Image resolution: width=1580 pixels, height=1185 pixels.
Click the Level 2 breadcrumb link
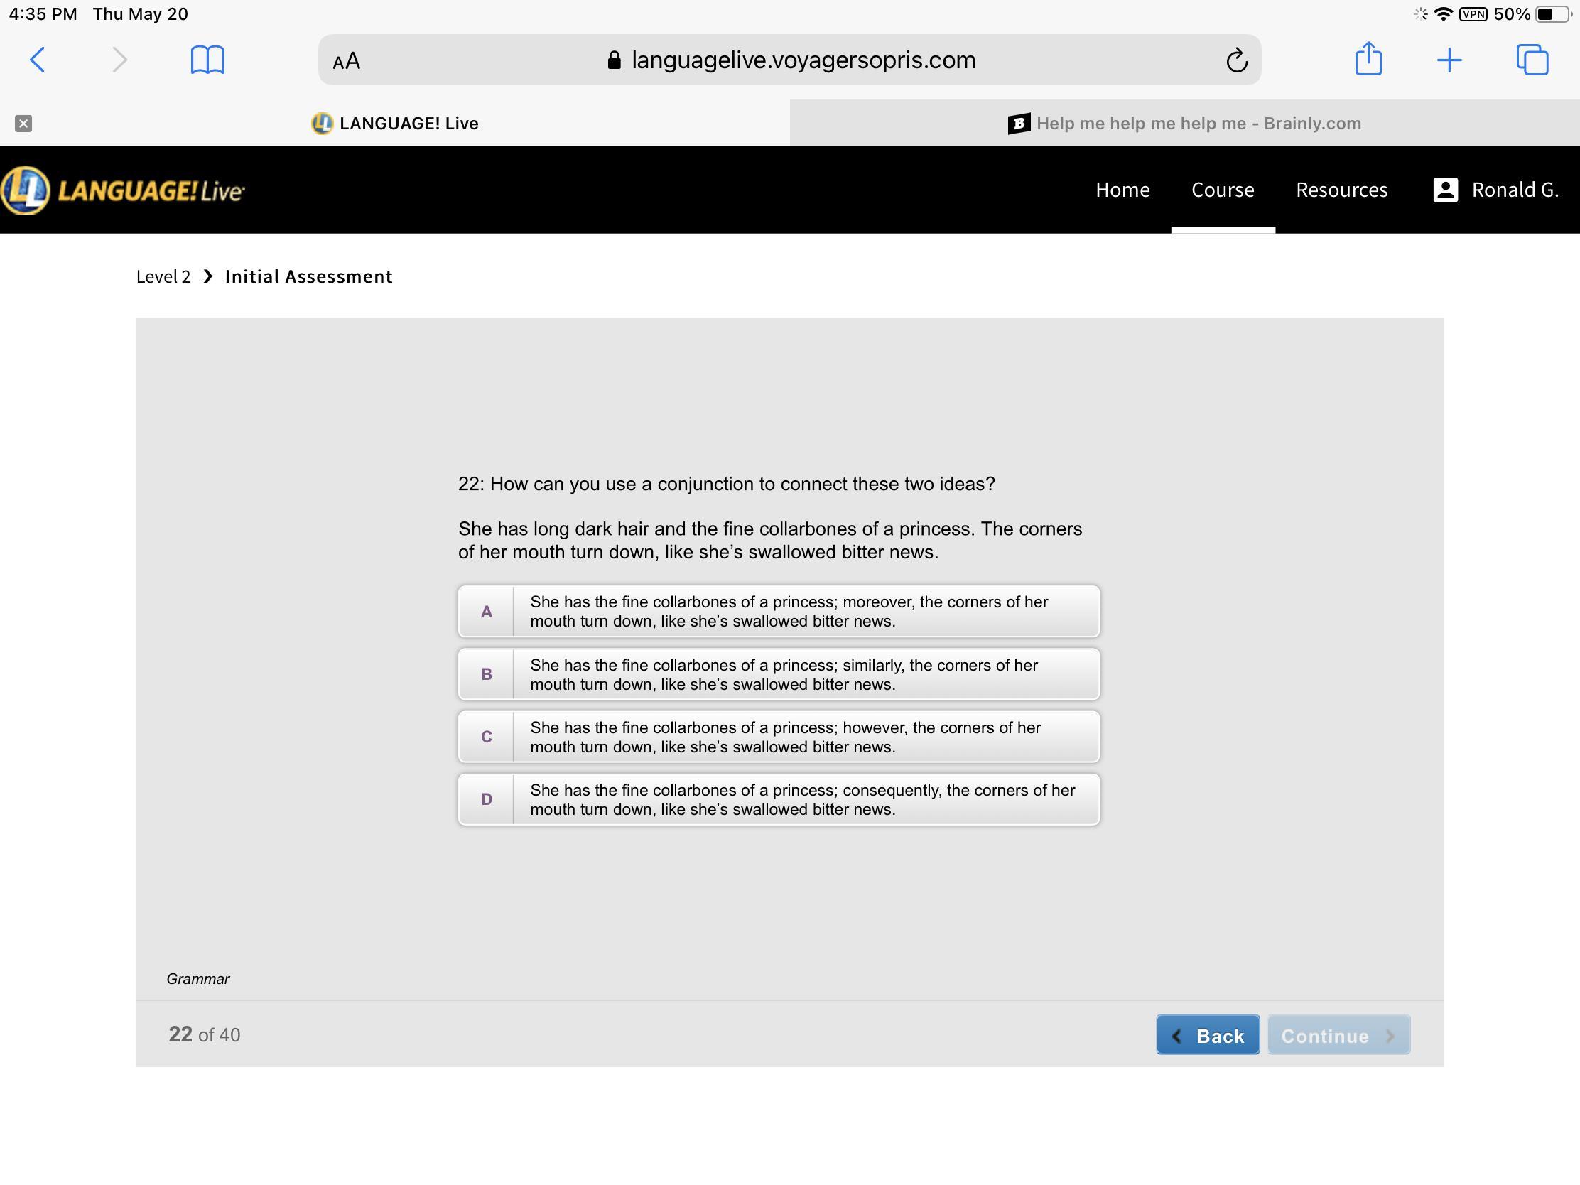[x=163, y=277]
